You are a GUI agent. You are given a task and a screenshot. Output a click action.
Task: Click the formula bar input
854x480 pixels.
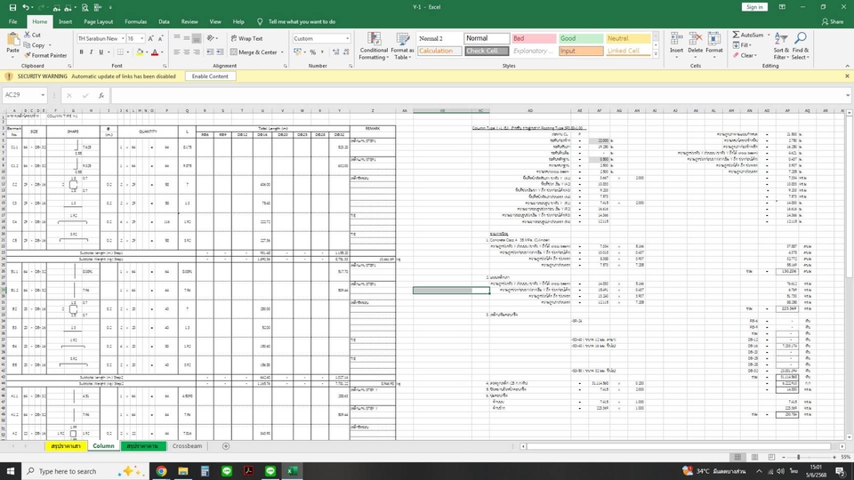coord(479,95)
